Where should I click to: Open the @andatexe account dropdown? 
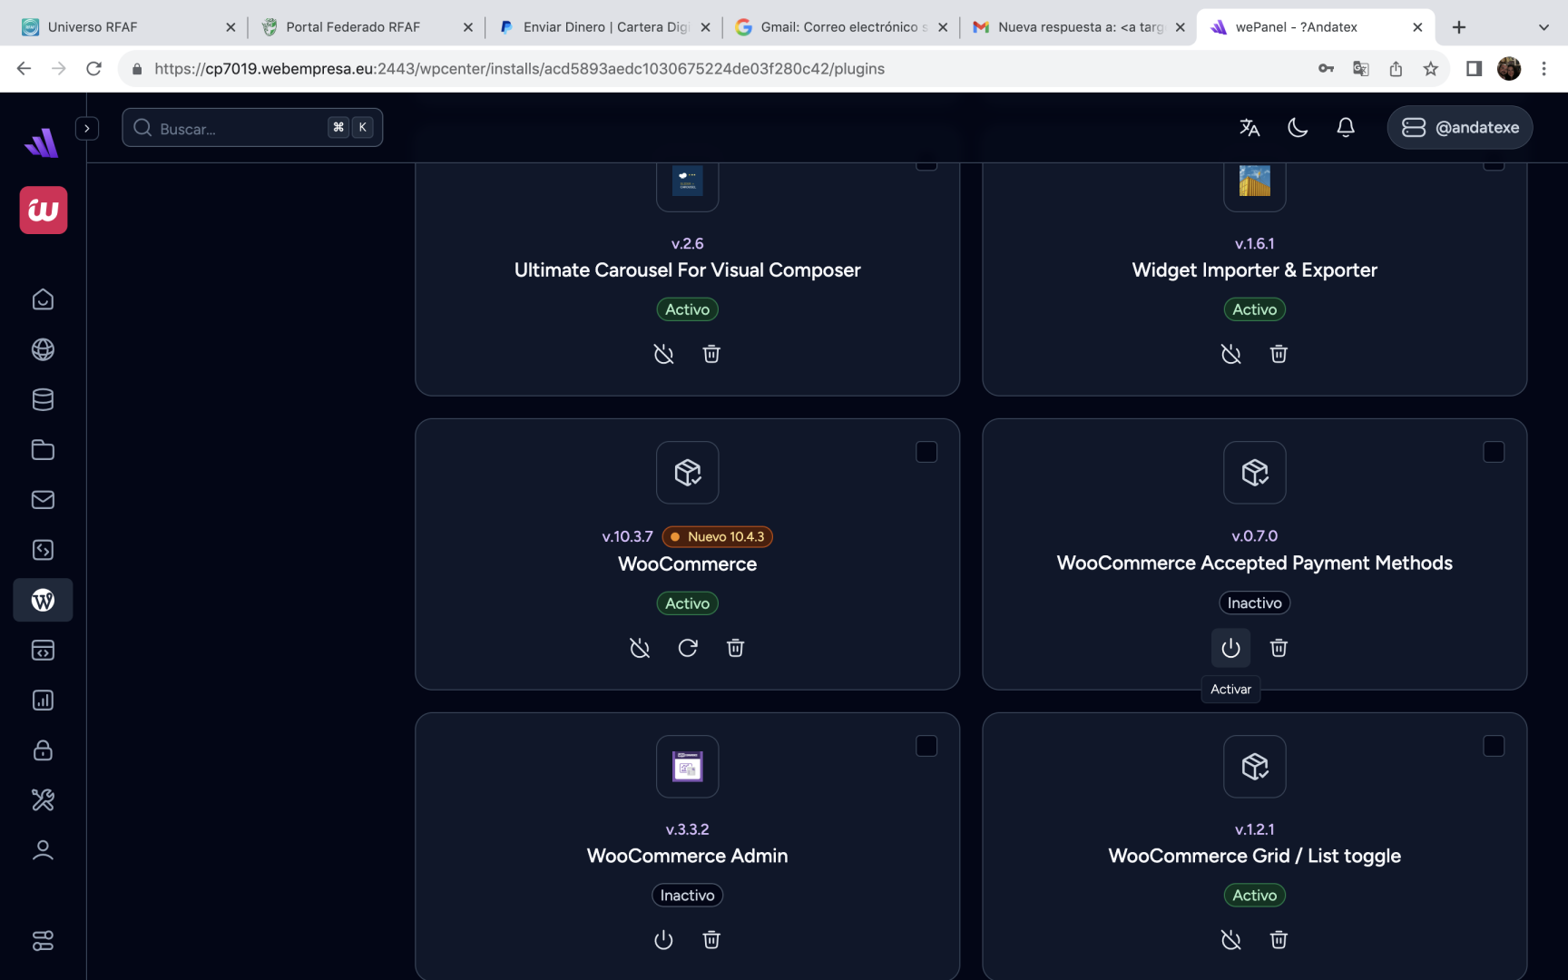[x=1459, y=128]
